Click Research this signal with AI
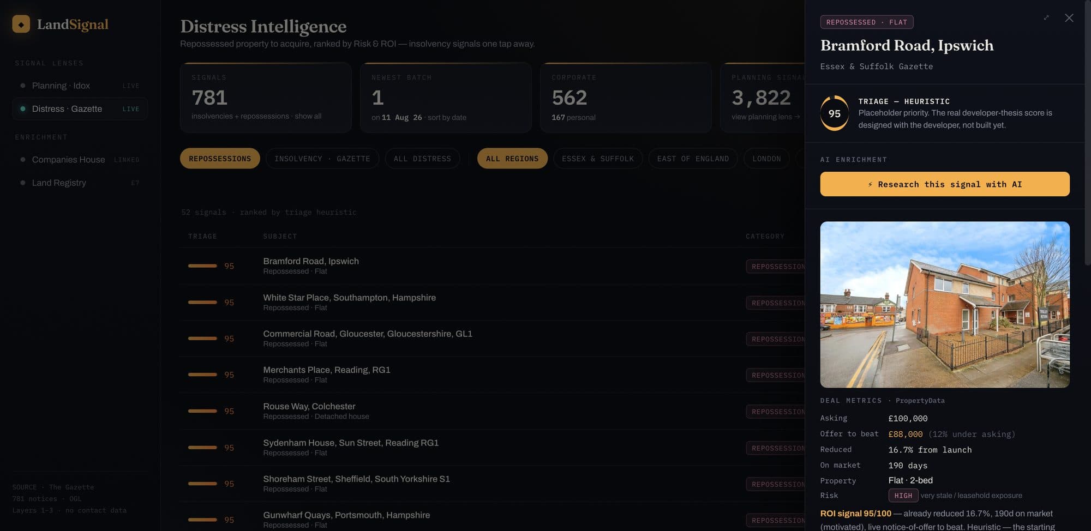The height and width of the screenshot is (531, 1091). (945, 184)
